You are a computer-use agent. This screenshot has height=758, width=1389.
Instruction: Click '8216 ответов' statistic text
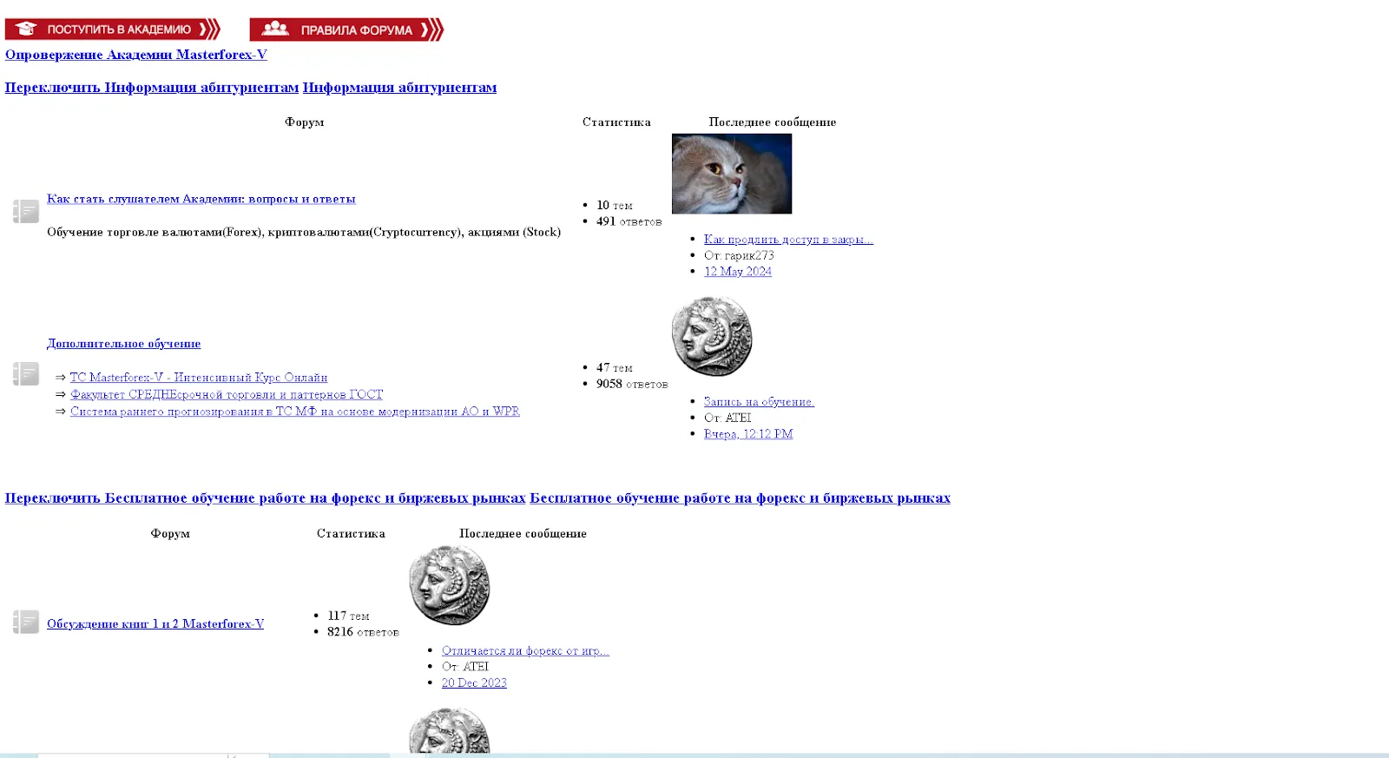coord(363,632)
